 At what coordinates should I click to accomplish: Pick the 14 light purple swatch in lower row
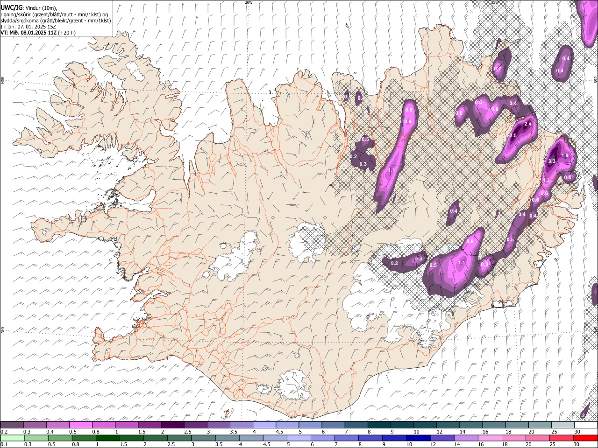[x=466, y=438]
